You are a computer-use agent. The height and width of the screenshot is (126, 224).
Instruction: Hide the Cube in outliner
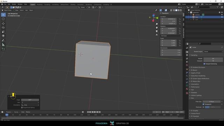tap(222, 17)
